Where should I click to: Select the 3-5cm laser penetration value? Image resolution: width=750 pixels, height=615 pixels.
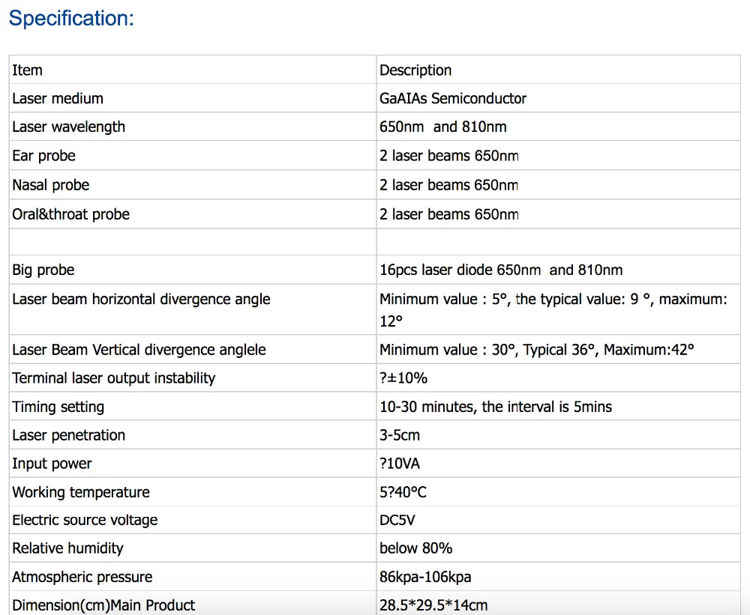[400, 435]
